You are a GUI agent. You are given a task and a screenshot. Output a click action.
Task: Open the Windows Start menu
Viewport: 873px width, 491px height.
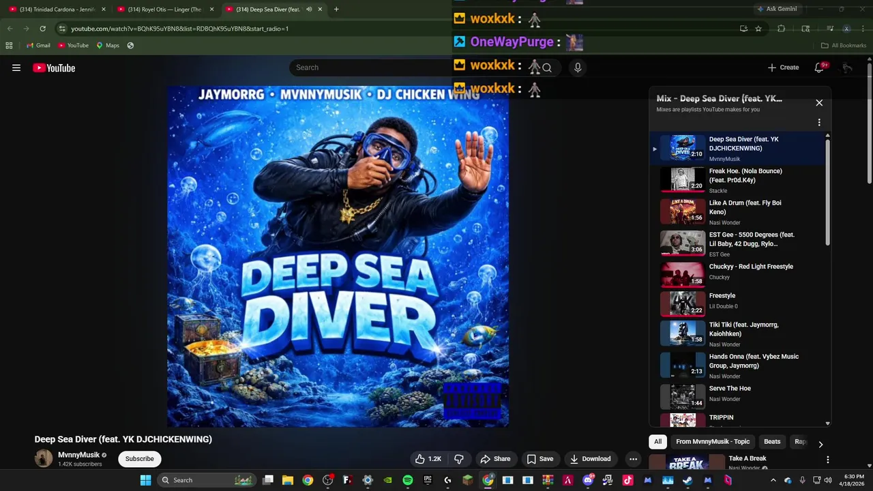145,480
